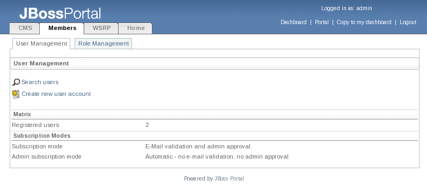Follow the JBoss Portal footer link

click(229, 179)
